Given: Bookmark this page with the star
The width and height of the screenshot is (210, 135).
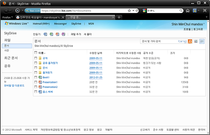Looking at the screenshot, I should pyautogui.click(x=129, y=10).
